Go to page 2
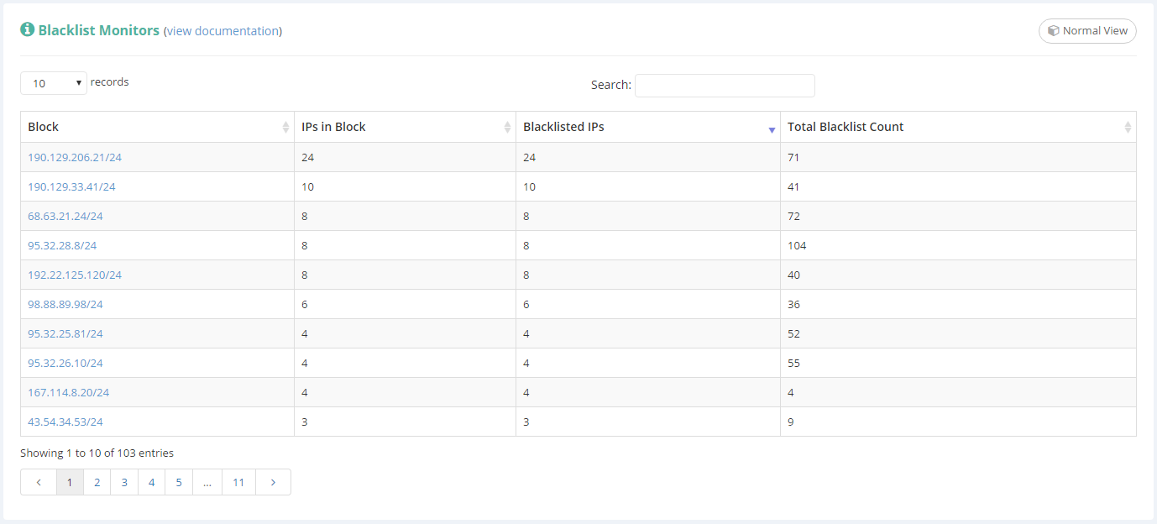 pos(97,482)
